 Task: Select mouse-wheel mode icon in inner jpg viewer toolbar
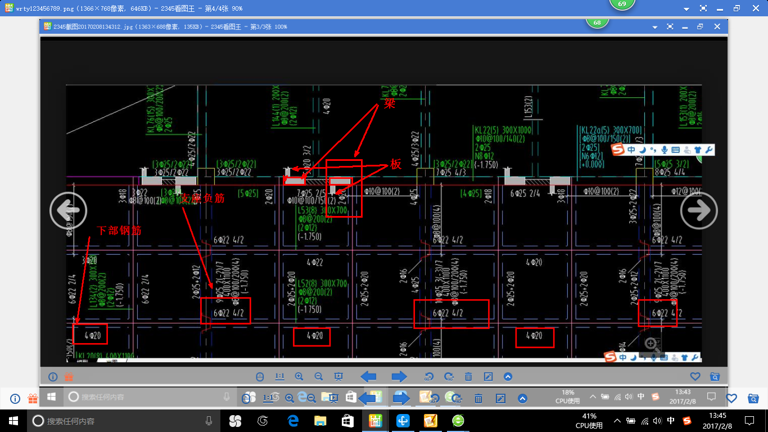[260, 376]
